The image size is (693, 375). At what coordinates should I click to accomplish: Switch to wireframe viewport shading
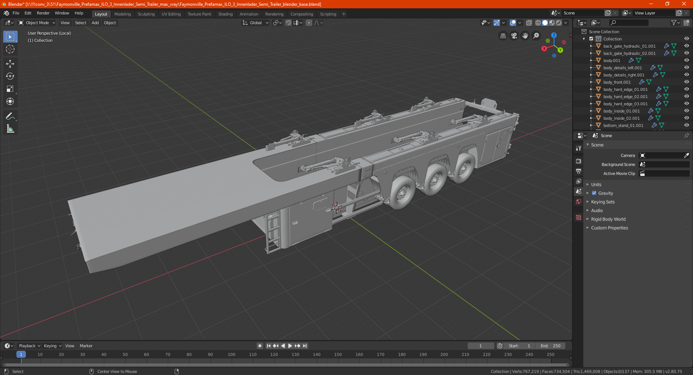(538, 23)
